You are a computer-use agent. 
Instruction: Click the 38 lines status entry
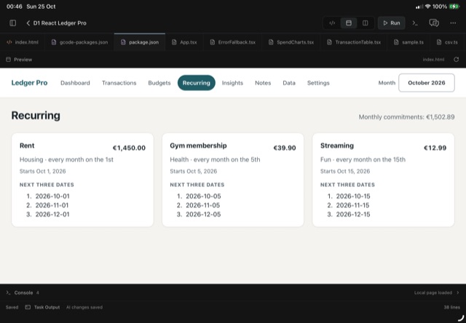tap(451, 307)
